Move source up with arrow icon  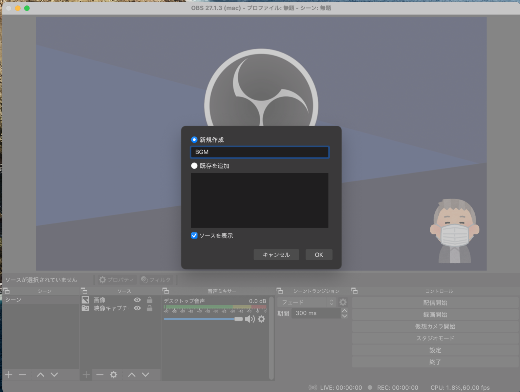pyautogui.click(x=132, y=374)
